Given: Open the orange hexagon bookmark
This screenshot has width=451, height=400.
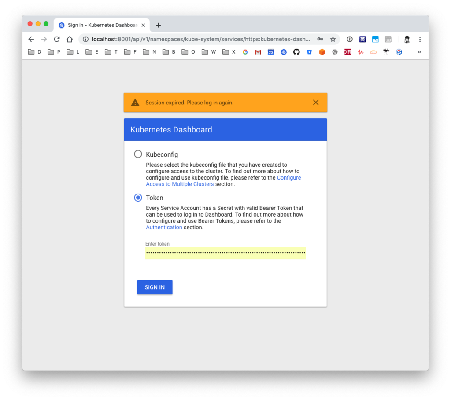Looking at the screenshot, I should [x=322, y=52].
